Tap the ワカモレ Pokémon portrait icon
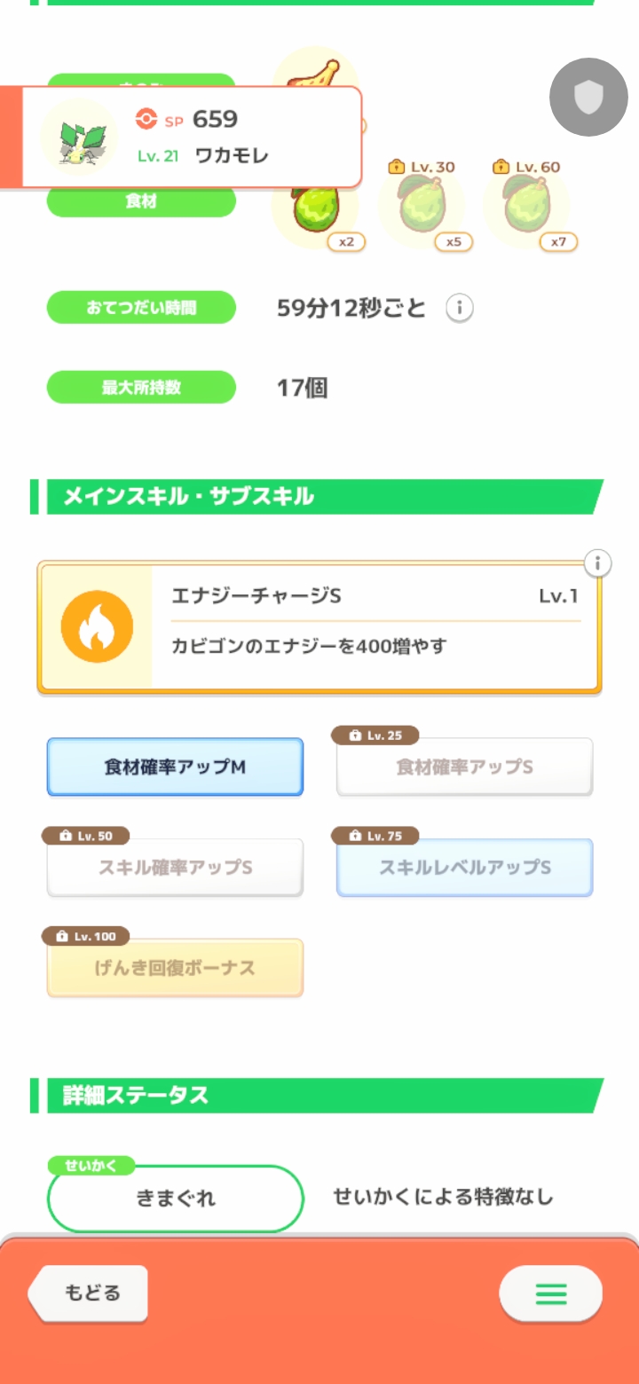 pyautogui.click(x=81, y=137)
